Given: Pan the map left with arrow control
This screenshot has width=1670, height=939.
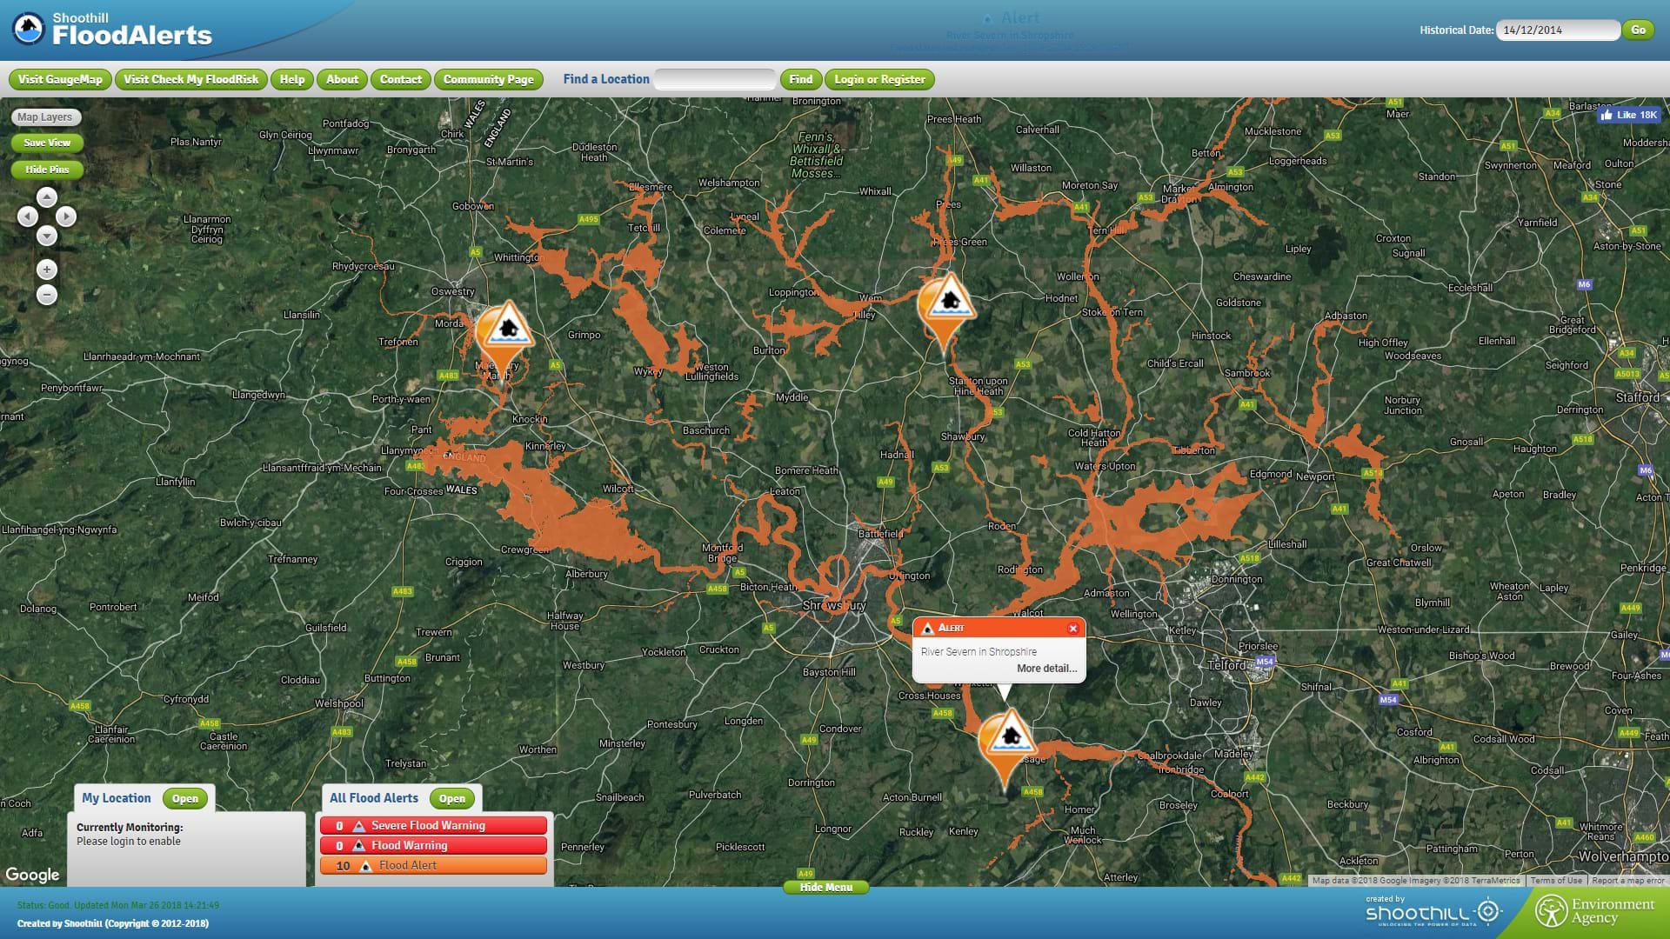Looking at the screenshot, I should (28, 216).
